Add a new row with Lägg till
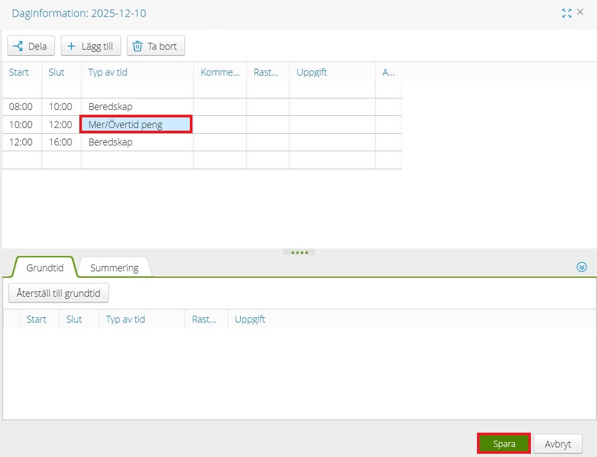The image size is (597, 457). coord(91,46)
